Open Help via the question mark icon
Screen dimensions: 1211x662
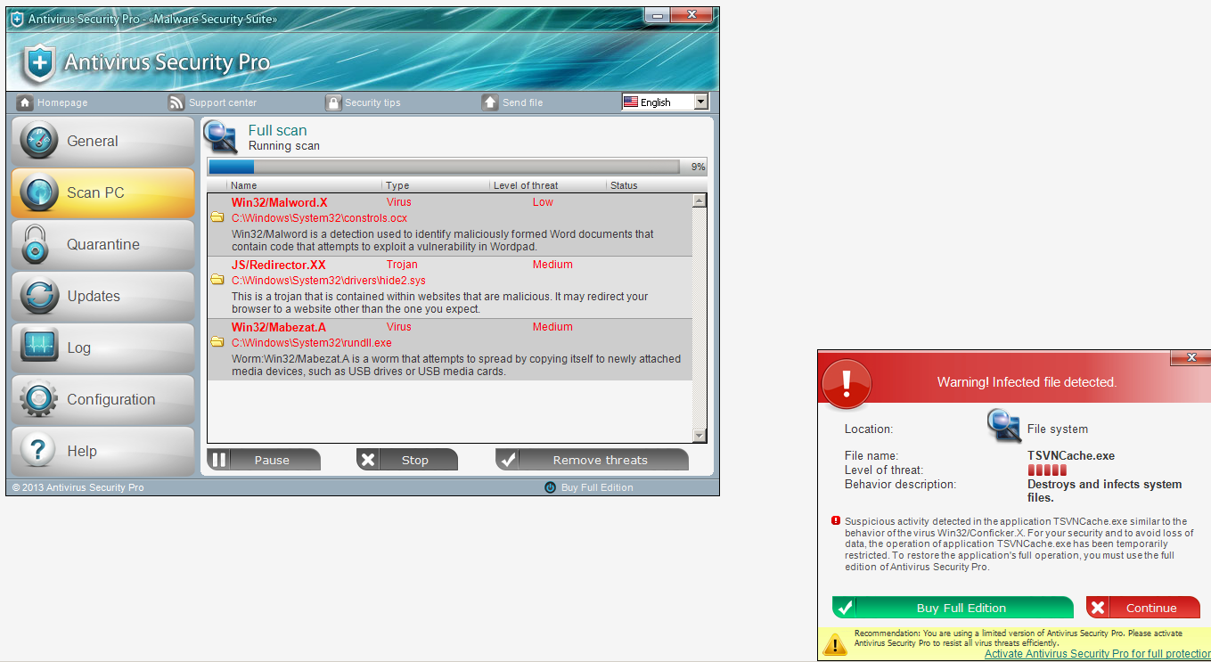coord(37,451)
